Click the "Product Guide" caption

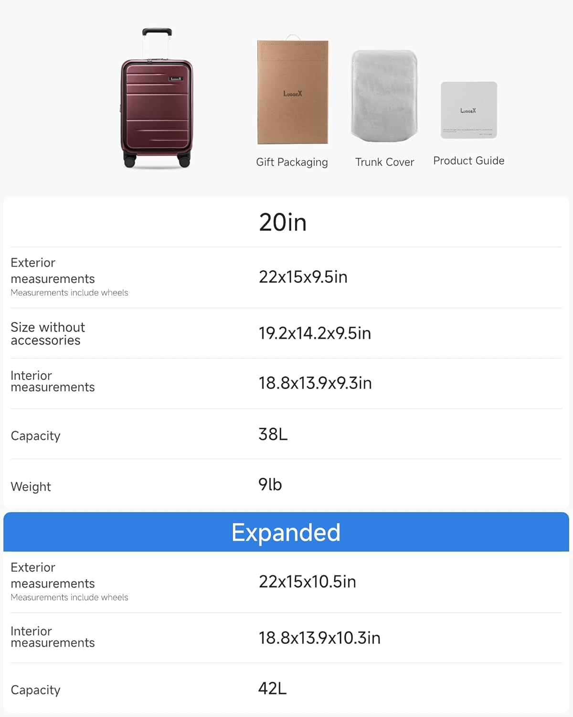pyautogui.click(x=468, y=161)
